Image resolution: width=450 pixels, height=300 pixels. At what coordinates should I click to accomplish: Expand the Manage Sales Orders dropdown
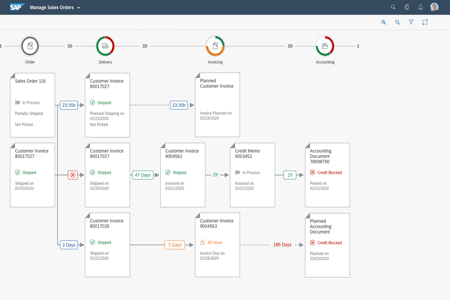click(x=79, y=8)
